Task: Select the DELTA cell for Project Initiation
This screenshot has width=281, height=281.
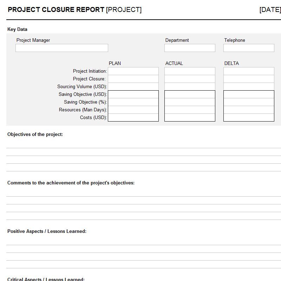Action: (249, 71)
